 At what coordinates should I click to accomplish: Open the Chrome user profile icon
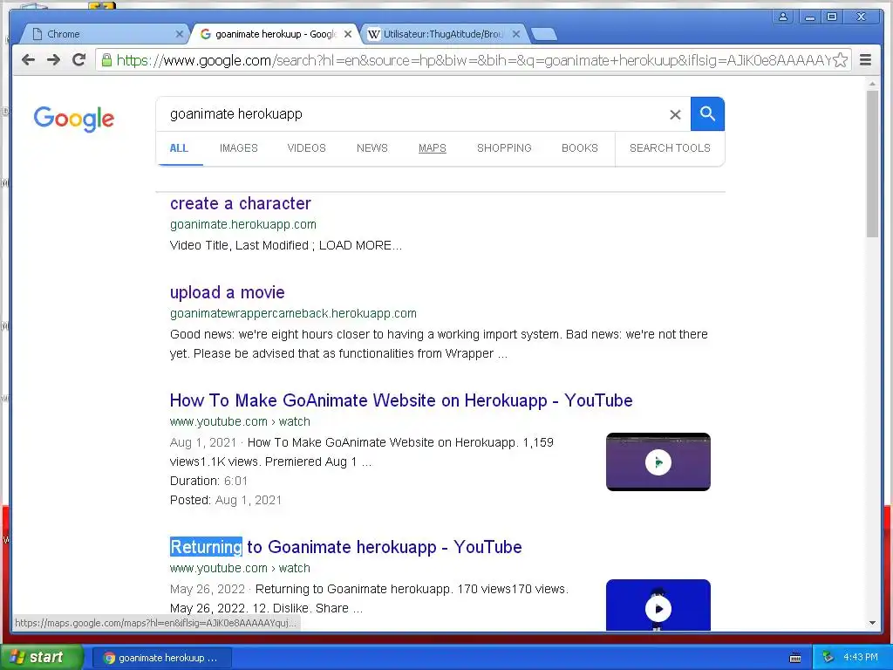783,17
